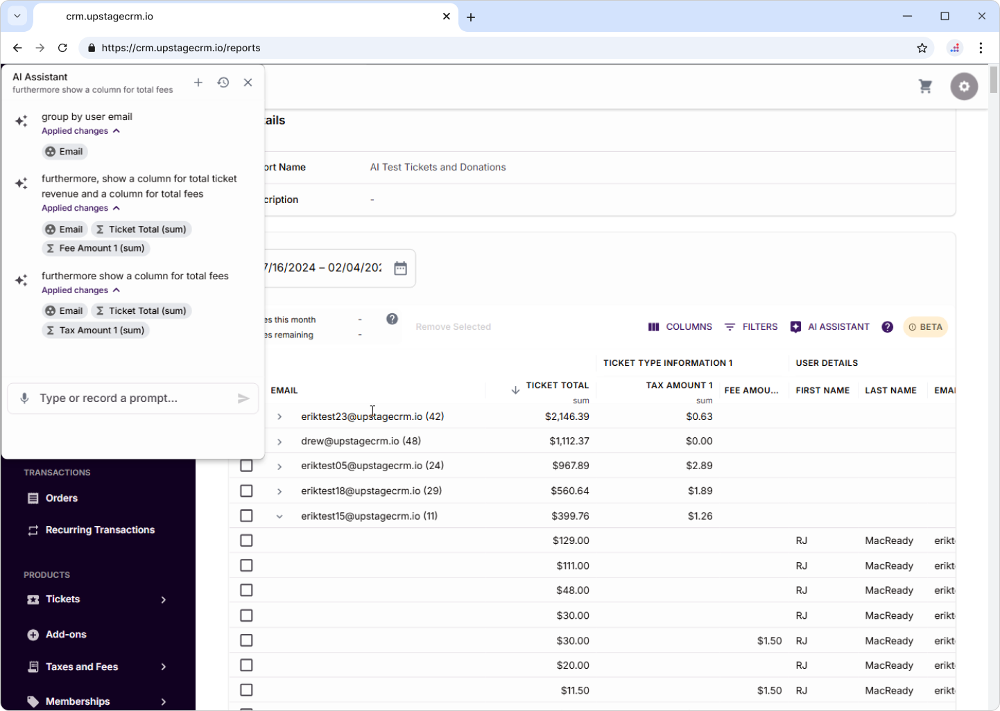This screenshot has height=711, width=1000.
Task: Go to Recurring Transactions page
Action: tap(100, 530)
